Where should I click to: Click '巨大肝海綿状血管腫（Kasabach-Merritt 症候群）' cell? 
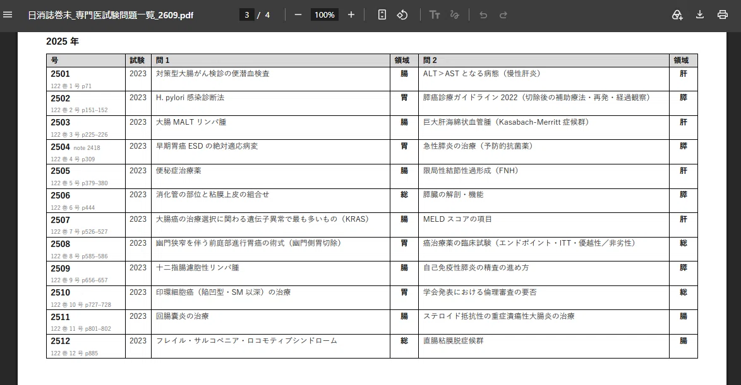506,122
